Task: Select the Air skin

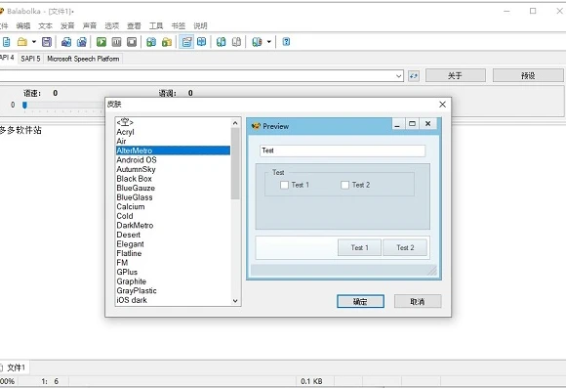Action: point(173,141)
